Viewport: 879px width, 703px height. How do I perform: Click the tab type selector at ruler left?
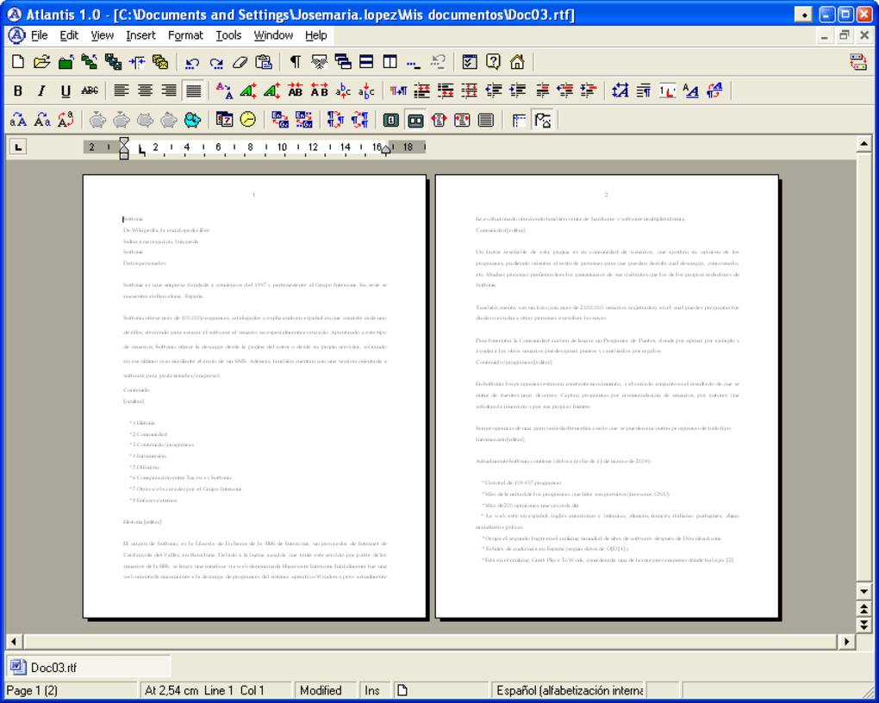(x=17, y=147)
